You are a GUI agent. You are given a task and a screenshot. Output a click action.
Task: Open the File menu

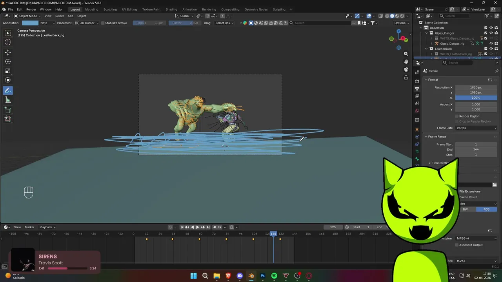(11, 9)
